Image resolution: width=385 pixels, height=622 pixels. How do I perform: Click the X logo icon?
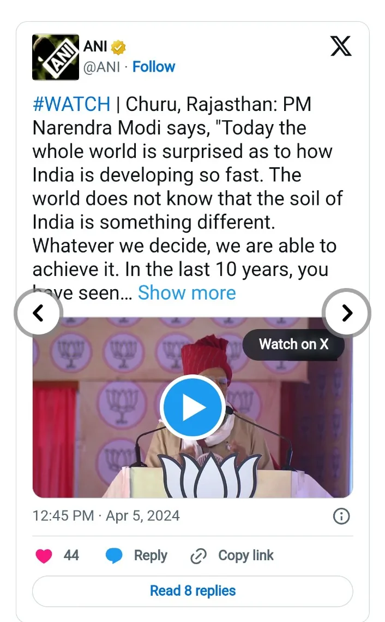coord(341,46)
